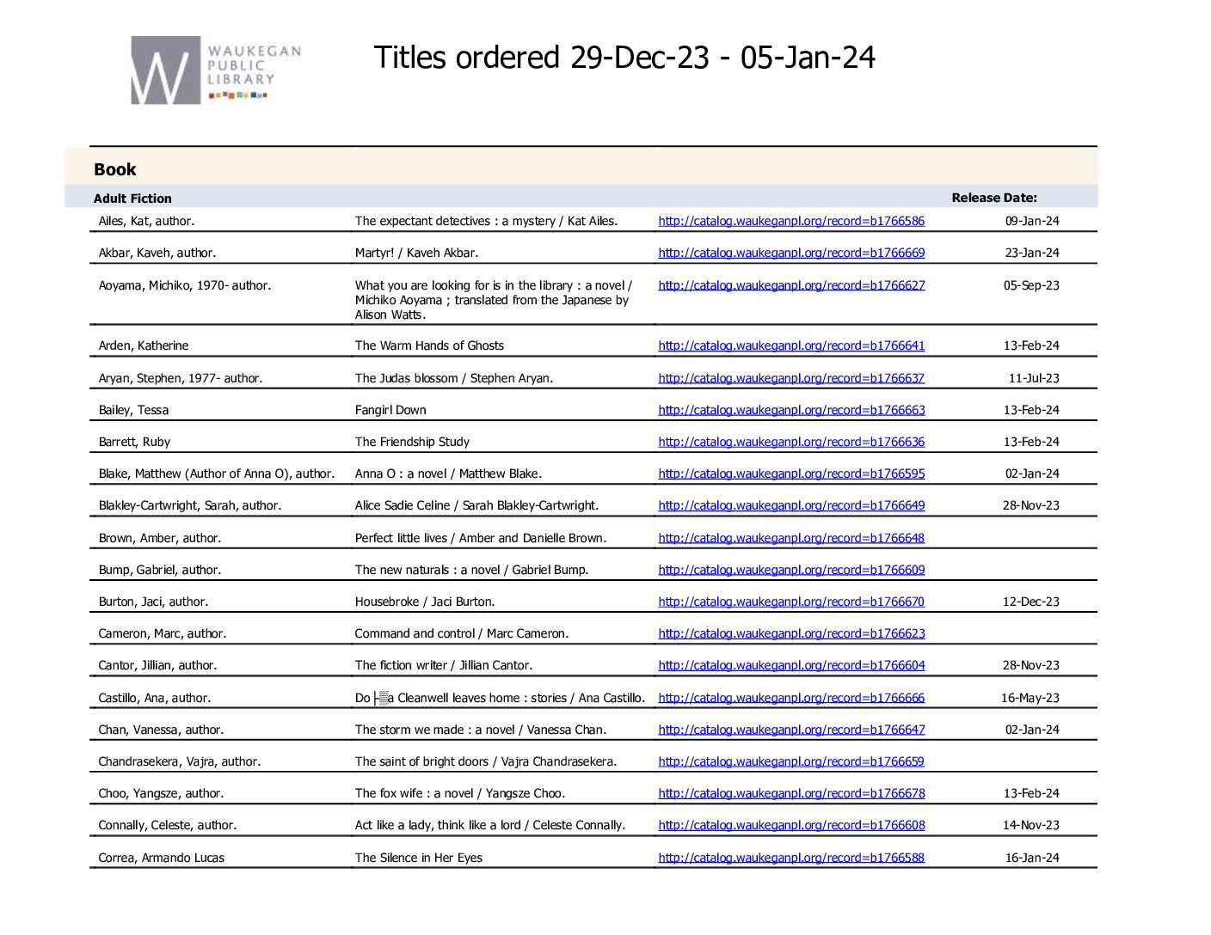Image resolution: width=1211 pixels, height=935 pixels.
Task: Click the Book section heading
Action: pos(115,169)
